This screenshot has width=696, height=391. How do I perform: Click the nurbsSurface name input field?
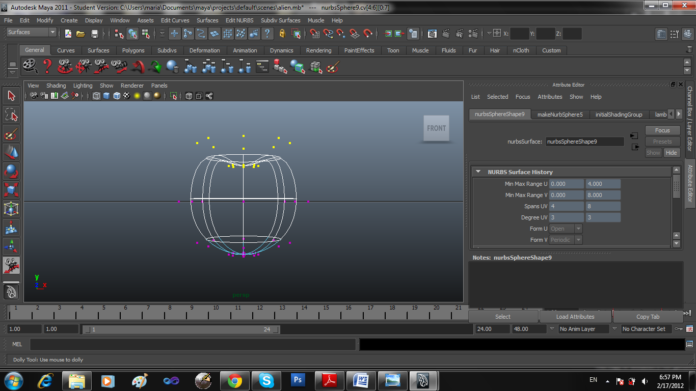(x=584, y=142)
